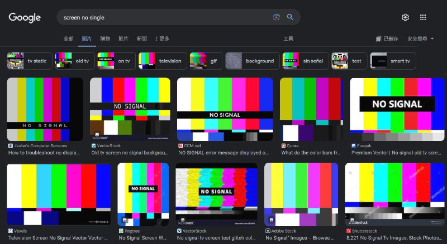The image size is (447, 244).
Task: Click the Google logo
Action: click(x=25, y=17)
